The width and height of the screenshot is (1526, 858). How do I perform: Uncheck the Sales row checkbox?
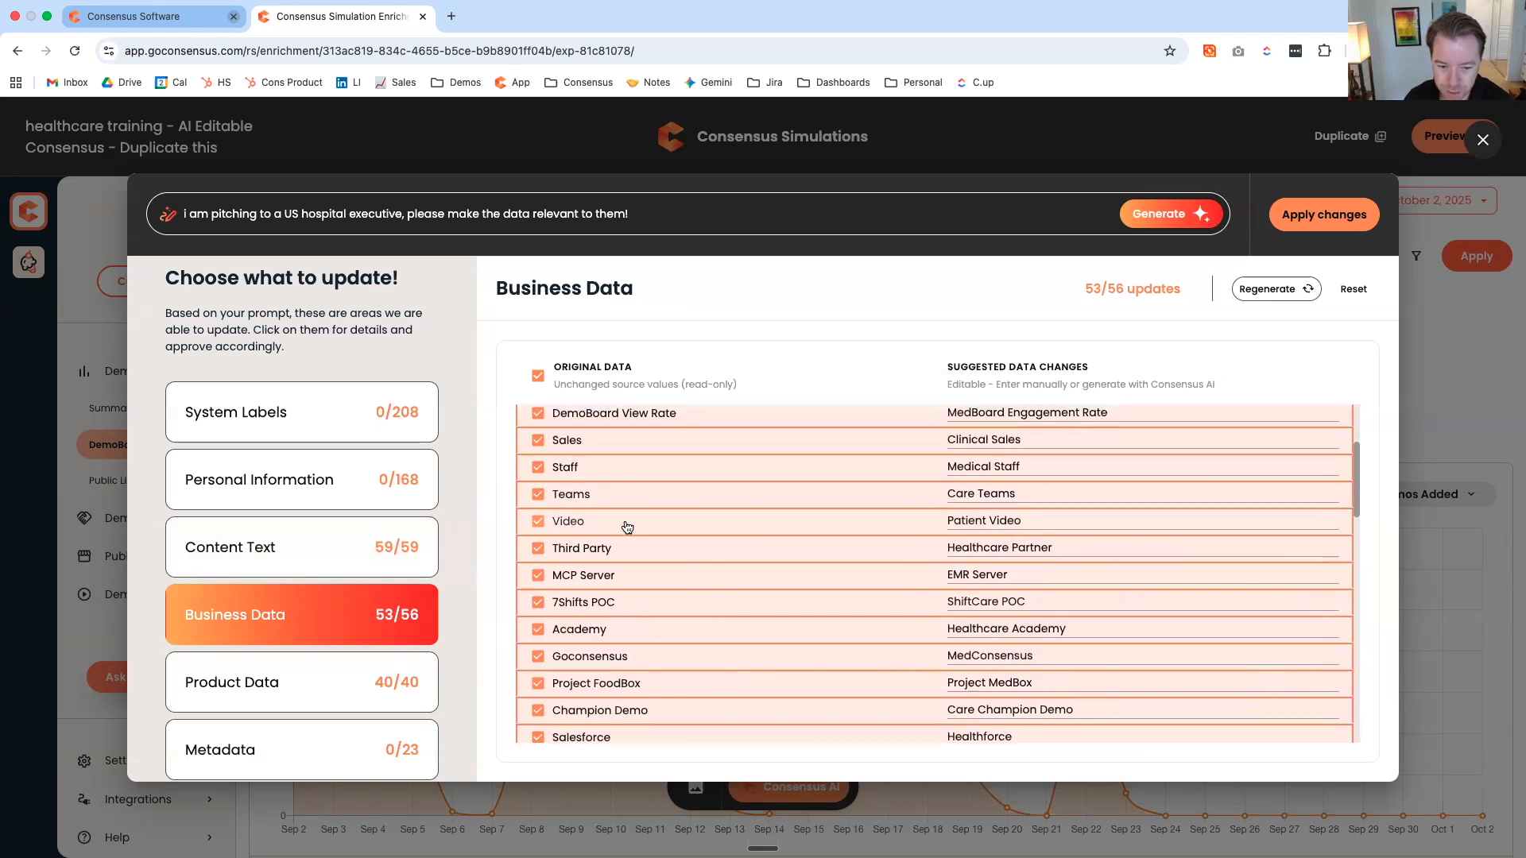tap(537, 440)
